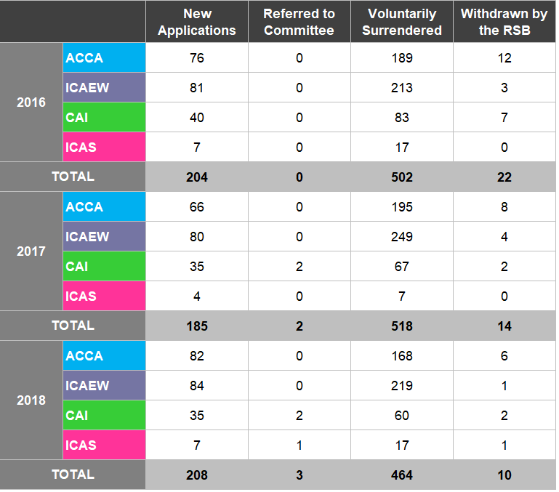Select the purple ICAEW label under 2017
This screenshot has height=492, width=559.
(x=104, y=237)
